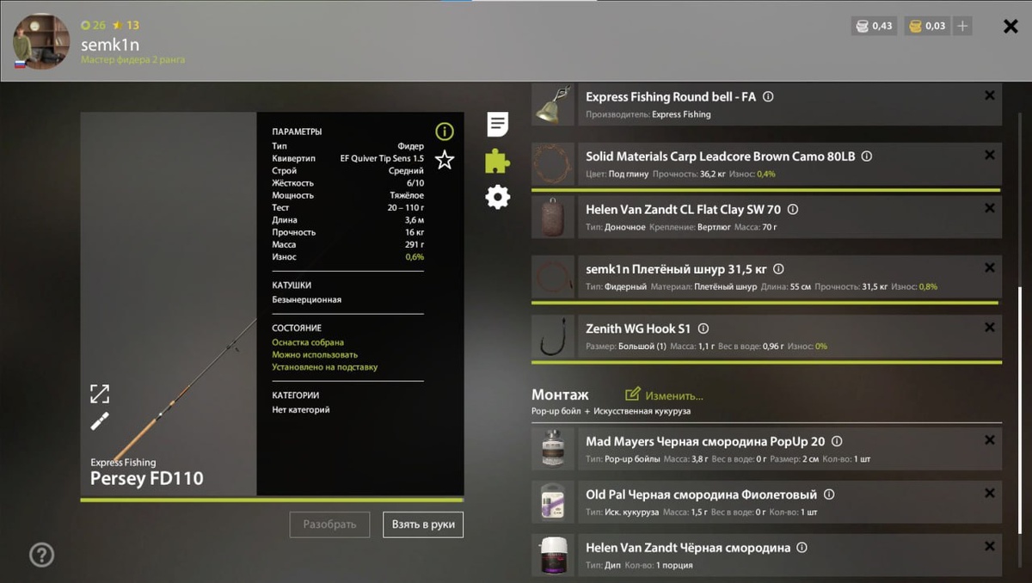The image size is (1032, 583).
Task: Open the green puzzle piece tab
Action: tap(497, 161)
